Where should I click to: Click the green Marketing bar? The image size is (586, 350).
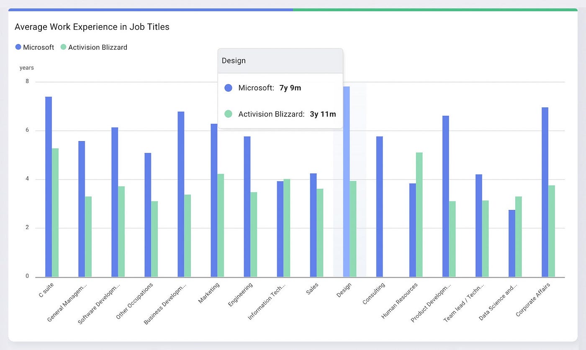point(221,225)
